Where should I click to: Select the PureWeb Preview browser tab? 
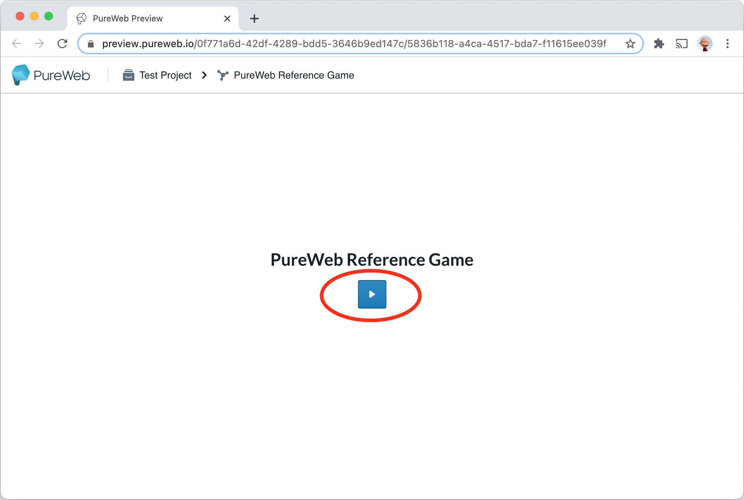pos(153,19)
